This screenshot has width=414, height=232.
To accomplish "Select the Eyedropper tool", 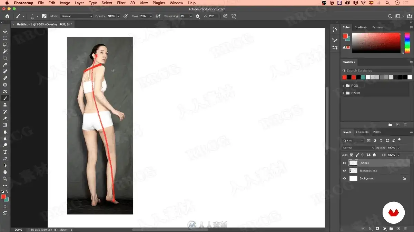I will click(5, 65).
